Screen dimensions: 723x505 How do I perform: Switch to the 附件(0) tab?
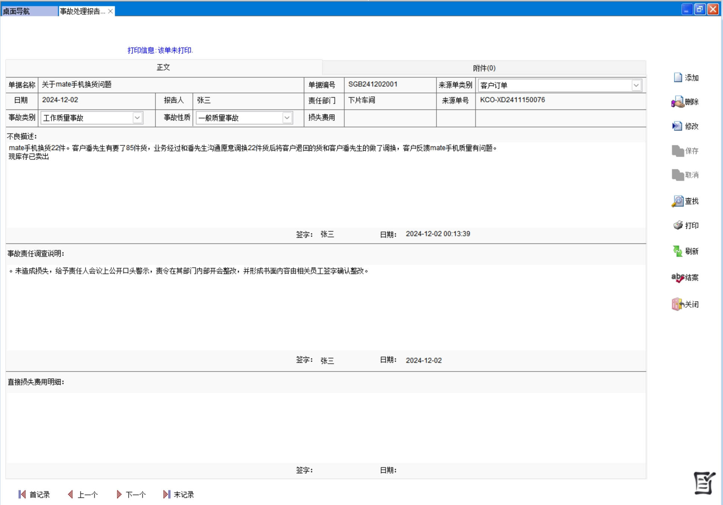(484, 68)
